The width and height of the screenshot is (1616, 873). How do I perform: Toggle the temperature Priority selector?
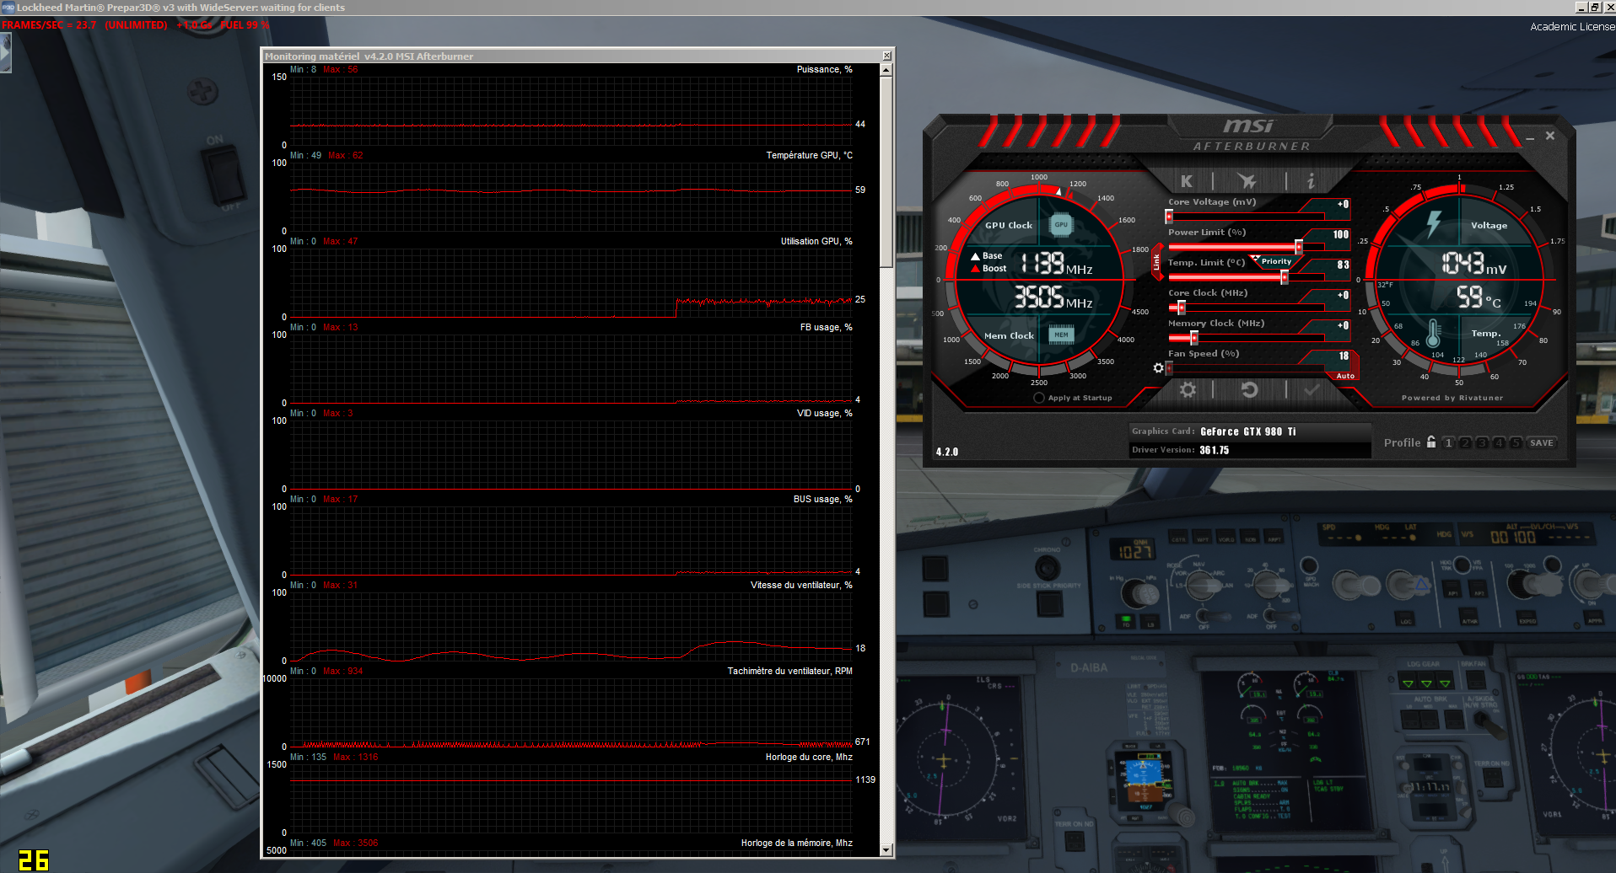[x=1275, y=261]
